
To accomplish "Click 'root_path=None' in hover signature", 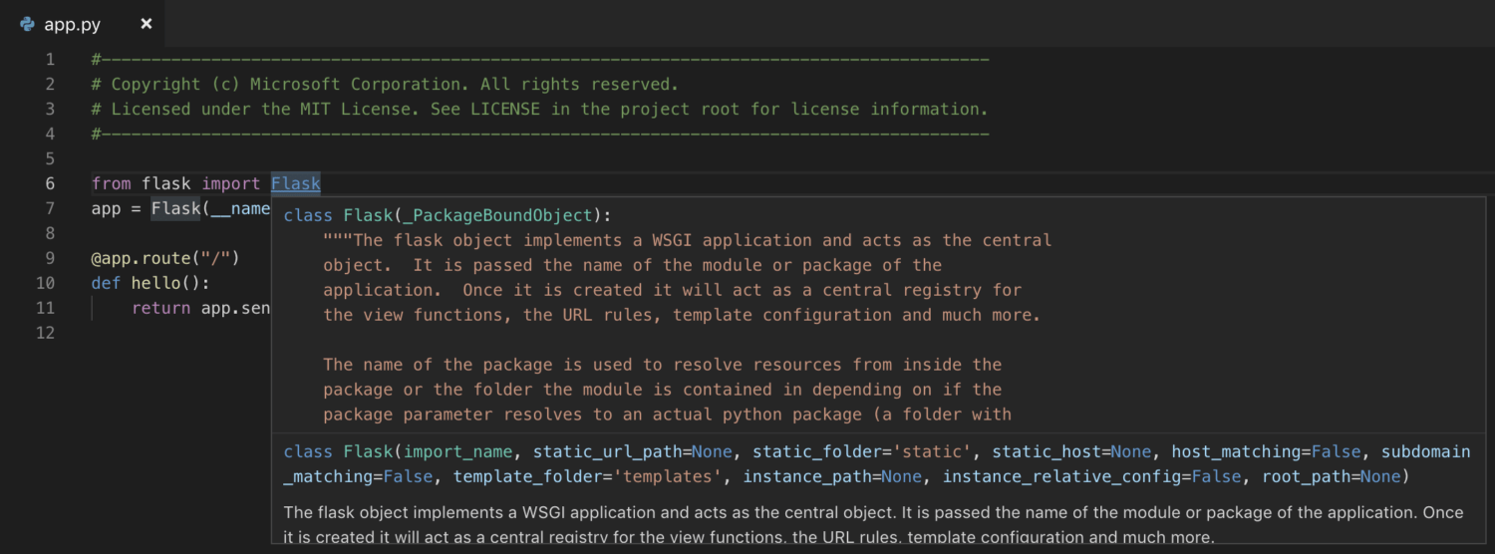I will [1332, 476].
